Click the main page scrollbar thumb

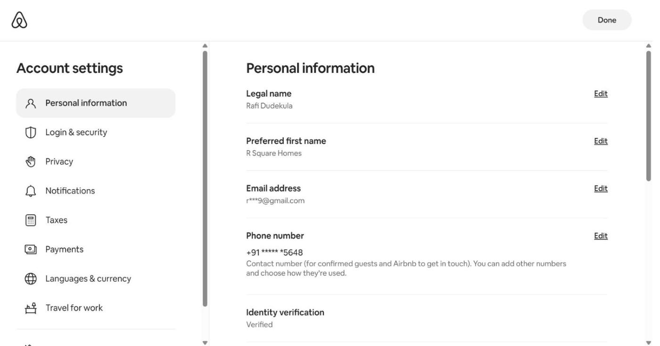click(648, 115)
